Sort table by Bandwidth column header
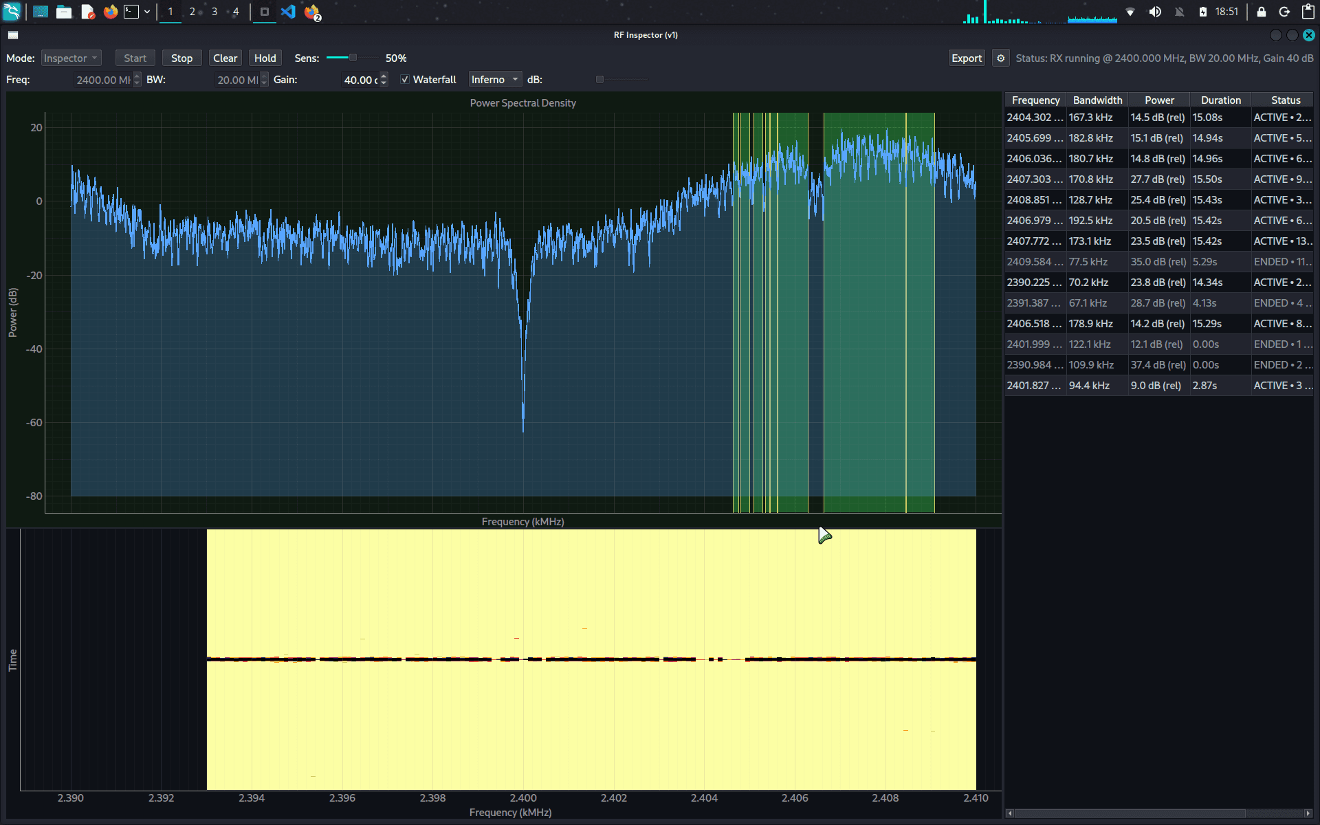Viewport: 1320px width, 825px height. tap(1097, 100)
